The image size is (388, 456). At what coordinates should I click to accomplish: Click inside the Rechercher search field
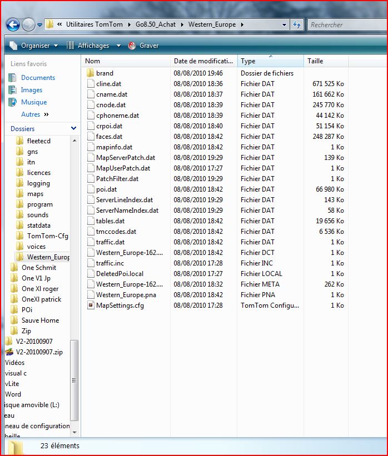pyautogui.click(x=348, y=25)
